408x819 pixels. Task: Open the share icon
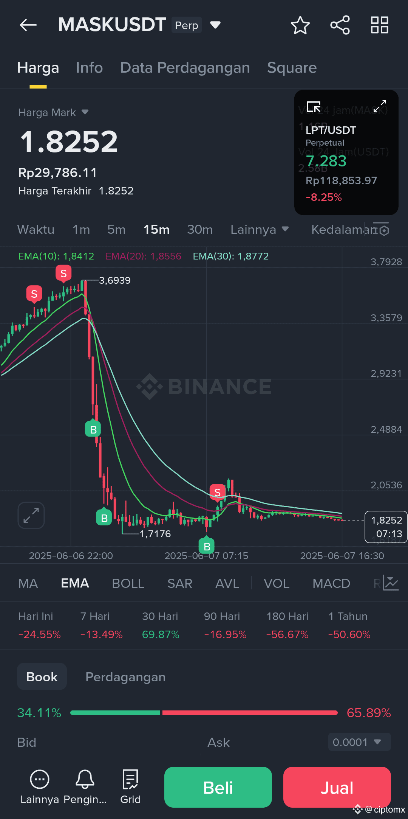click(340, 25)
